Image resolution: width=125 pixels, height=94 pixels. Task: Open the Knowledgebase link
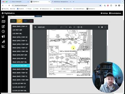coord(115,13)
